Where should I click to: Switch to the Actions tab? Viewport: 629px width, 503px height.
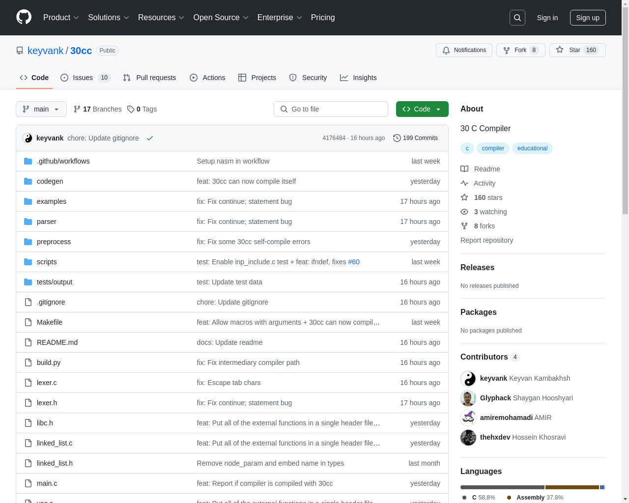tap(207, 78)
